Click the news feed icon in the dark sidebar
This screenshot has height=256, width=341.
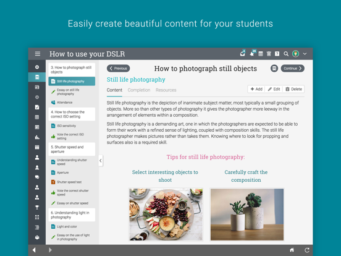37,87
